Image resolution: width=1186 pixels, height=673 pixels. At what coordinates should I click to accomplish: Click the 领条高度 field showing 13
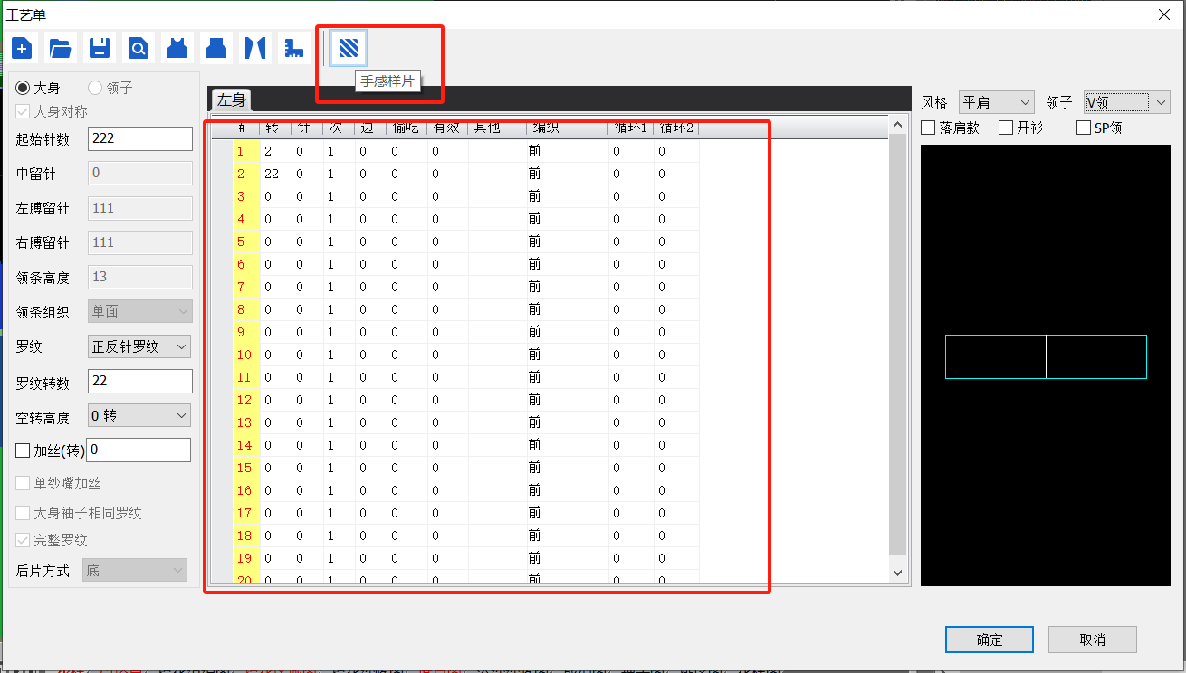pos(140,277)
